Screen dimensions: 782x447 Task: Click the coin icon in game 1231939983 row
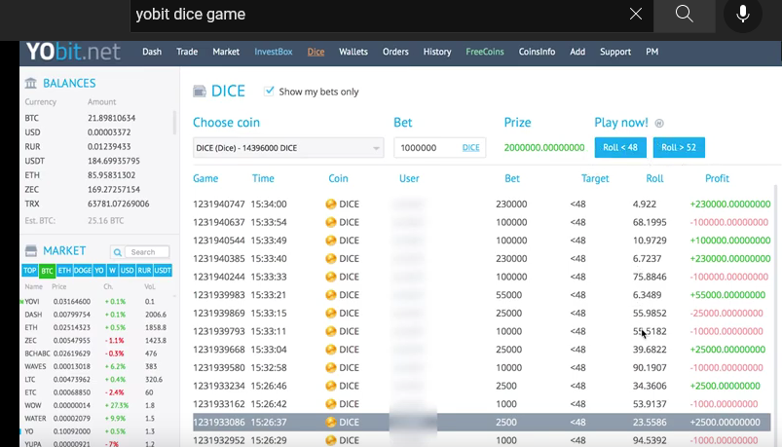point(331,295)
